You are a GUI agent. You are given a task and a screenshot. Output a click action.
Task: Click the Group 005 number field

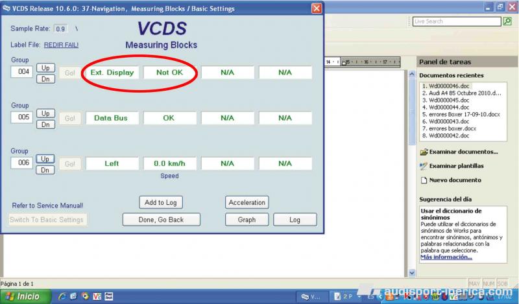point(22,117)
